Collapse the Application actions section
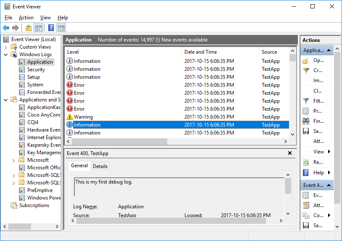The image size is (342, 241). [x=329, y=50]
